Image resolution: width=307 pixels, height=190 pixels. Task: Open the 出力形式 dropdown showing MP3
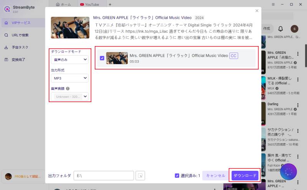(x=70, y=78)
